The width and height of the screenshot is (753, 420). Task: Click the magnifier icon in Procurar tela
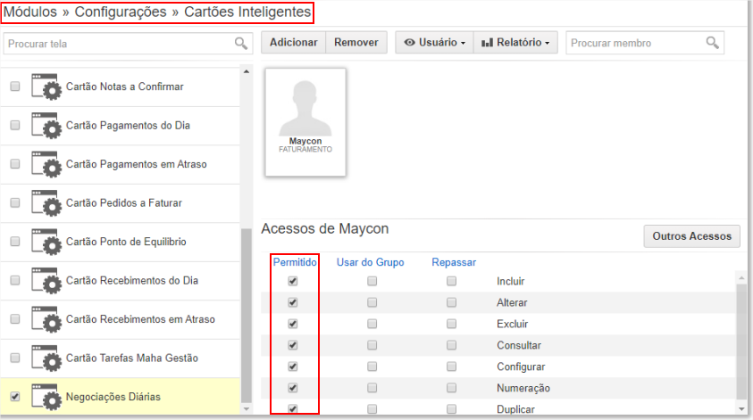241,44
